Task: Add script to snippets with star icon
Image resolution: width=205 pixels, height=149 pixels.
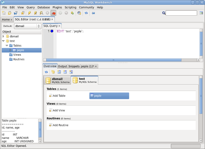Action: (x=23, y=13)
